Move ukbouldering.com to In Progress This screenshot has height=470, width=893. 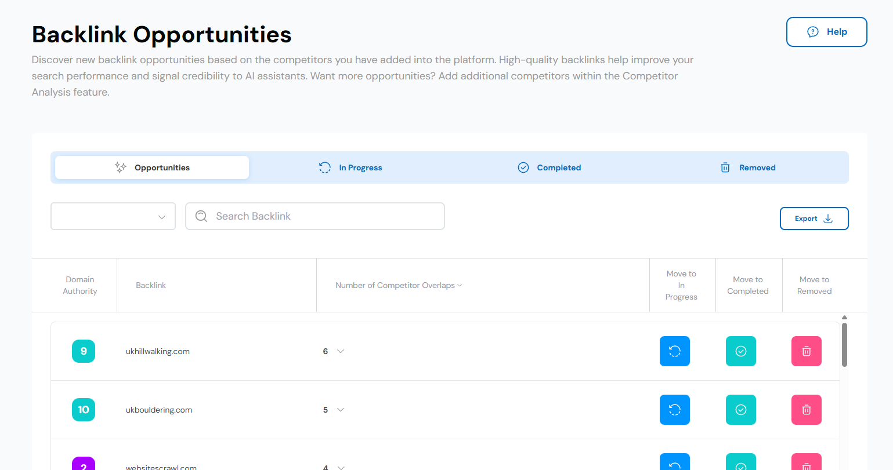click(x=675, y=410)
